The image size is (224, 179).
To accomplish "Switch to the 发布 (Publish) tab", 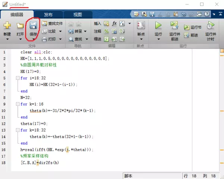I will coord(48,15).
